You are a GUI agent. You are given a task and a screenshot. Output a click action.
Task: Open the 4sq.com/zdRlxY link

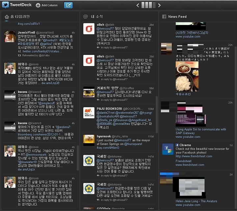point(29,24)
